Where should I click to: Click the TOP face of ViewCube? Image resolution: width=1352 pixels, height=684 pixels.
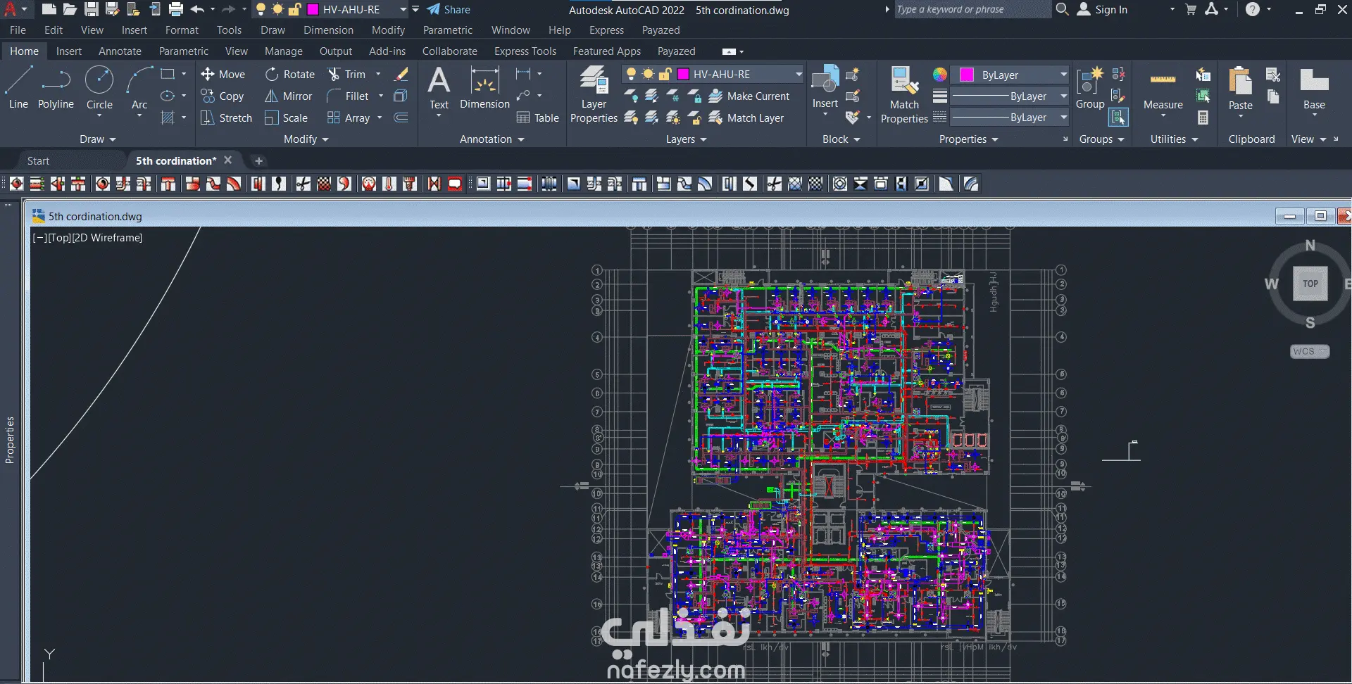(1310, 284)
